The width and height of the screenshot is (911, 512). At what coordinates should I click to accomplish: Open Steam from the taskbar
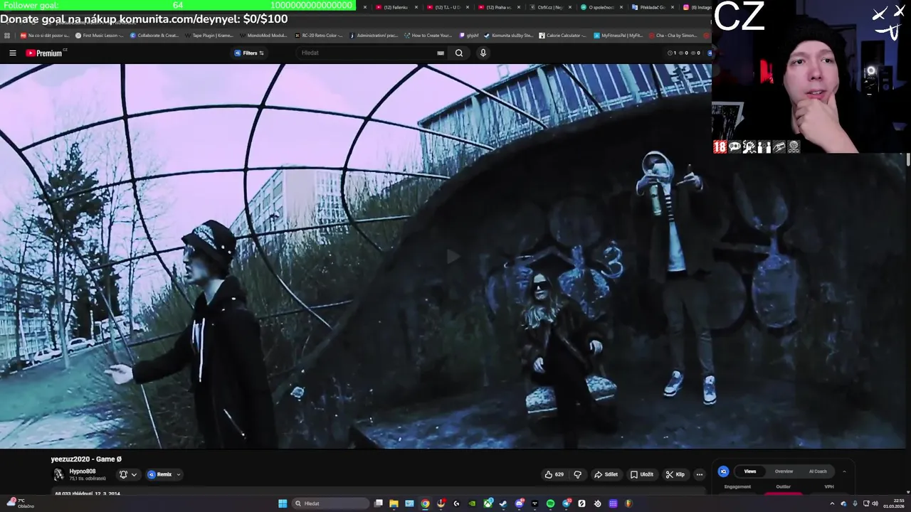click(x=503, y=503)
